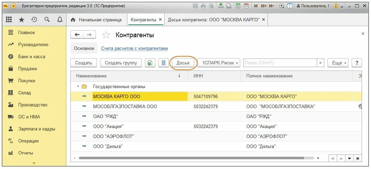Open the Отчеты section
The image size is (371, 169).
26,153
